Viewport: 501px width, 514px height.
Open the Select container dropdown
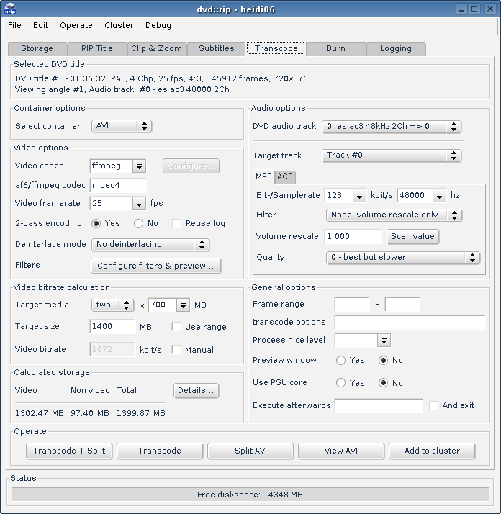122,126
